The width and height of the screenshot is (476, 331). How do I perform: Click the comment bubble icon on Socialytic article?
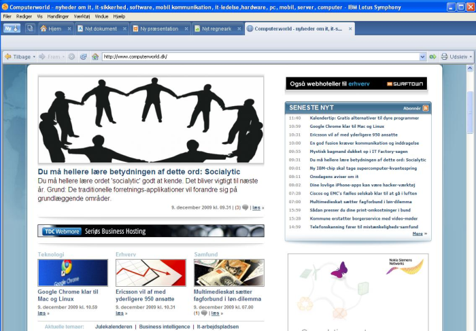click(x=245, y=207)
